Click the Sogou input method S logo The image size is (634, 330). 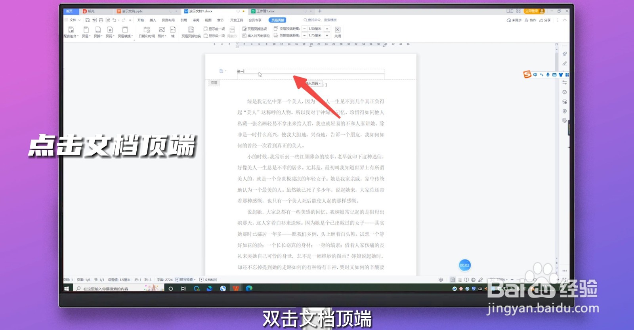pos(527,74)
